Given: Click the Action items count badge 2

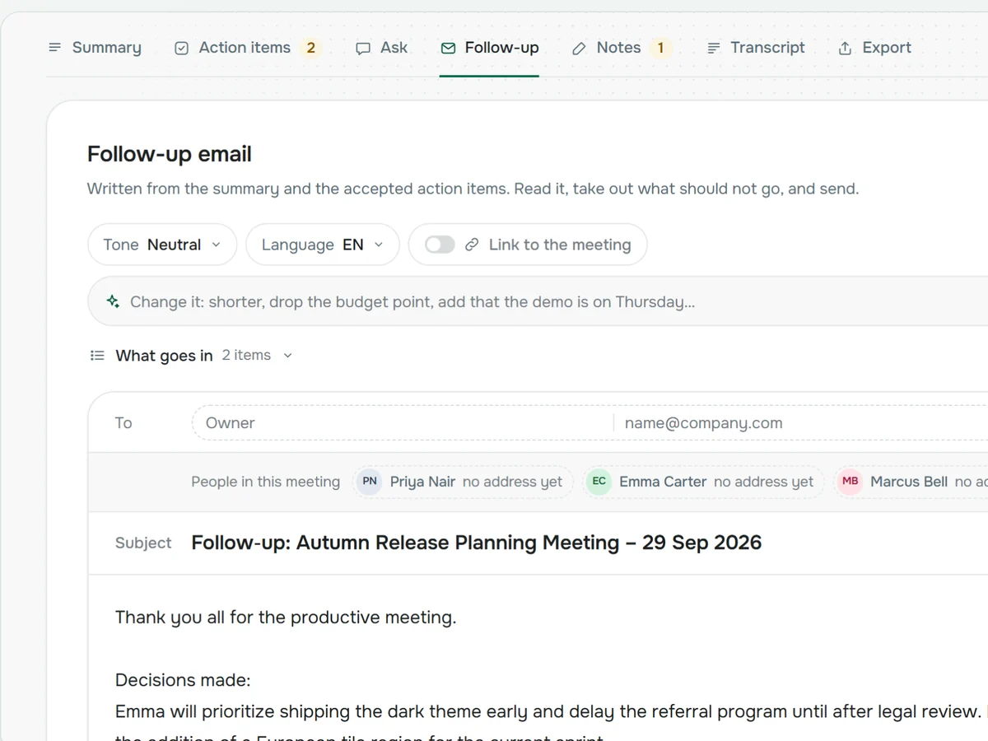Looking at the screenshot, I should pos(310,48).
